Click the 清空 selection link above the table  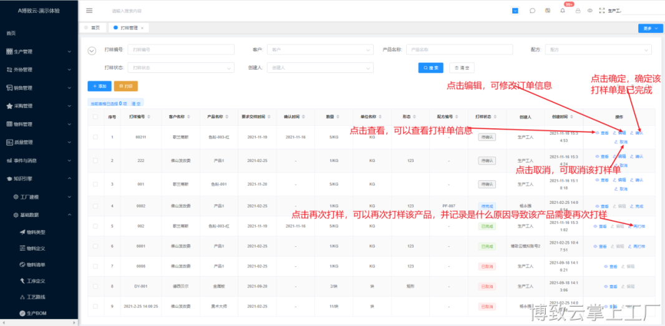point(136,103)
